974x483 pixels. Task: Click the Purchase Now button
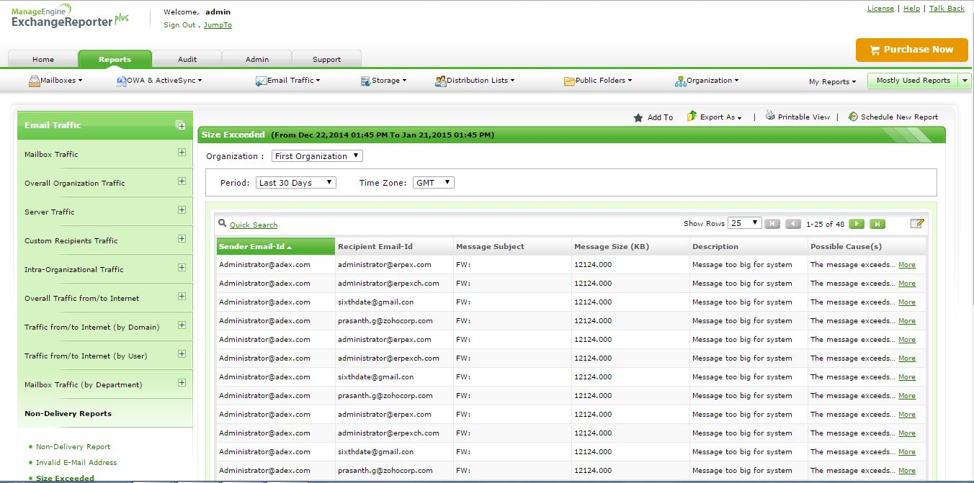coord(911,50)
